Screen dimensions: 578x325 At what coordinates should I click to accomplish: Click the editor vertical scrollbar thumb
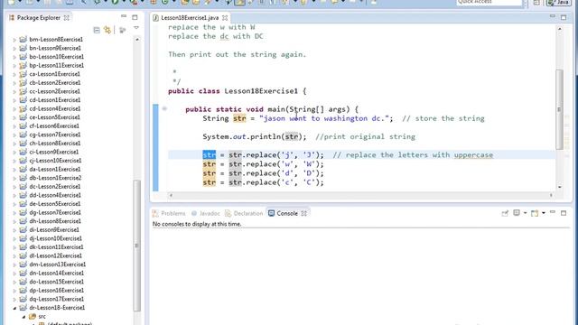559,109
